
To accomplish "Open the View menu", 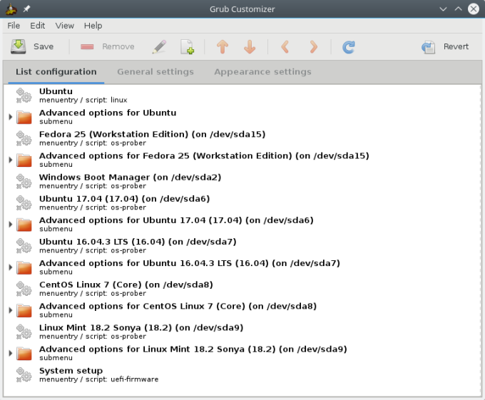I will tap(65, 26).
